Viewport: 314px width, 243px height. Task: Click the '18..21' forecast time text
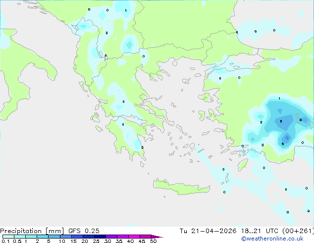251,231
